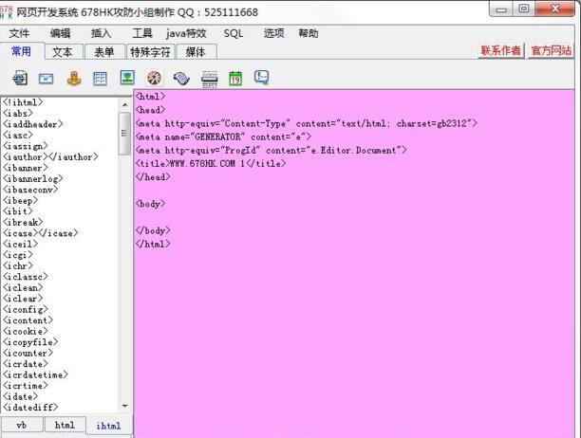Screen dimensions: 581x438
Task: Open the SQL menu
Action: point(234,33)
